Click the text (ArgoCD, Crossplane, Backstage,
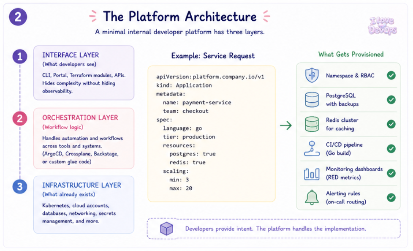Image resolution: width=413 pixels, height=251 pixels. click(80, 154)
